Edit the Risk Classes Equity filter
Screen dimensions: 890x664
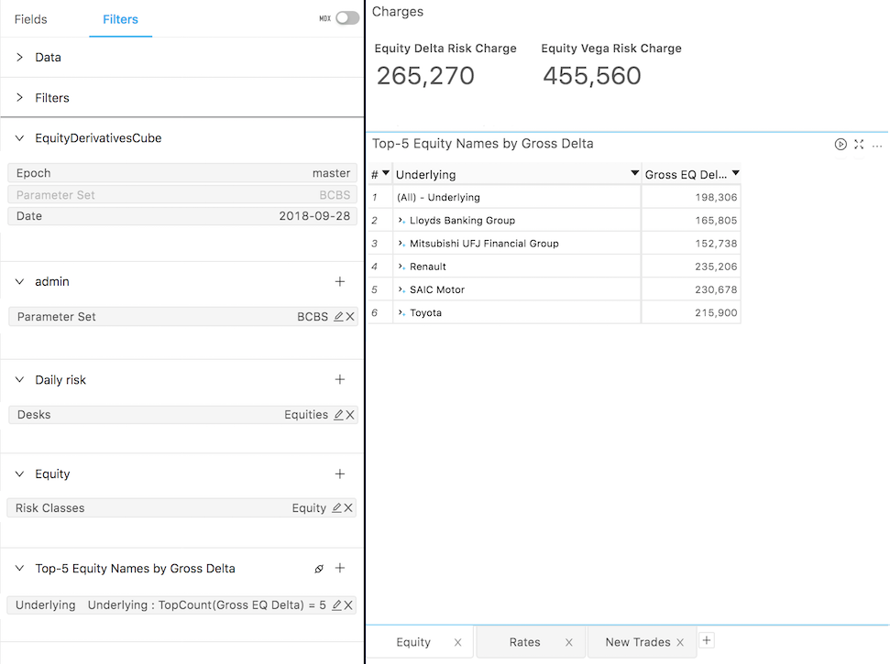tap(336, 508)
